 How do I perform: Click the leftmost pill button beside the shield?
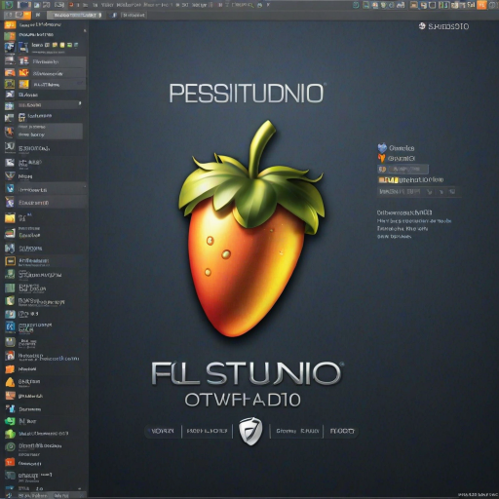pos(163,431)
